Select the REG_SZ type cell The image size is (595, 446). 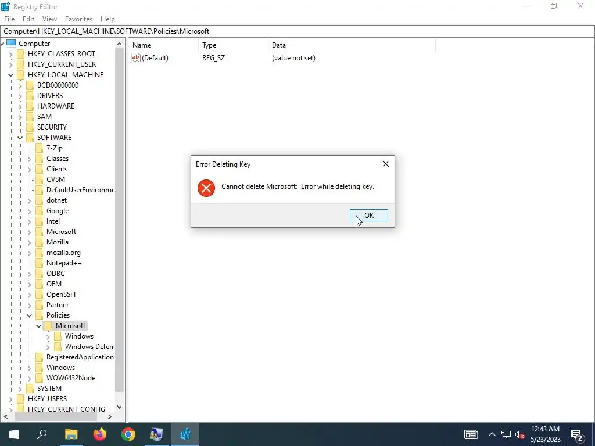pos(213,58)
